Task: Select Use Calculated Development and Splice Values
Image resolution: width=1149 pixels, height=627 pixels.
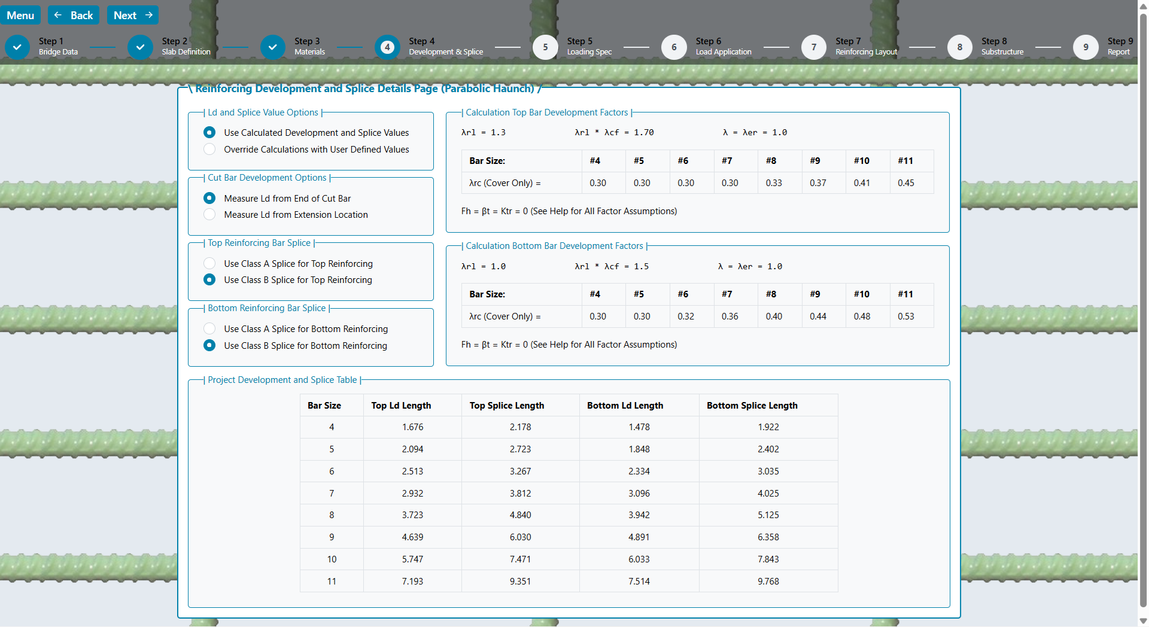Action: click(x=209, y=132)
